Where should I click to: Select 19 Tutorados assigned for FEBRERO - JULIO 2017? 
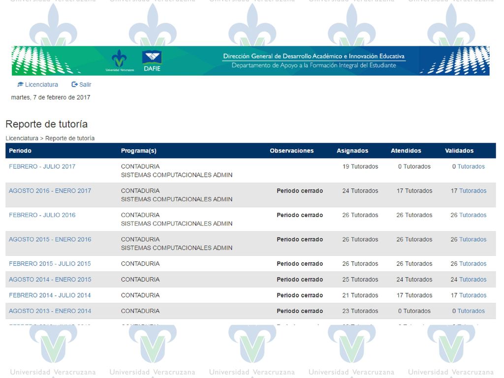click(x=360, y=166)
